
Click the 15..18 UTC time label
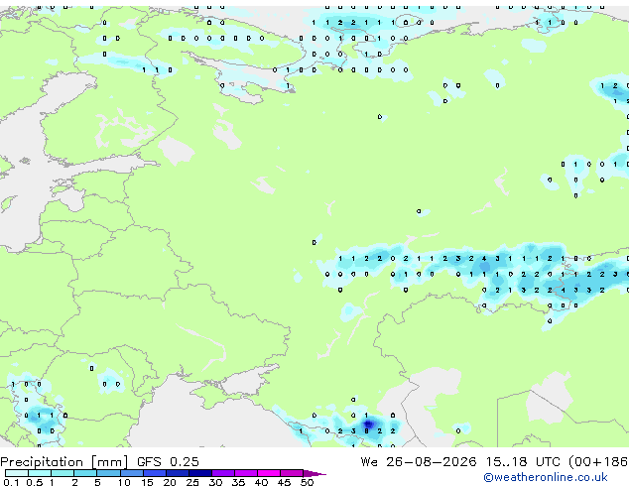pos(522,462)
